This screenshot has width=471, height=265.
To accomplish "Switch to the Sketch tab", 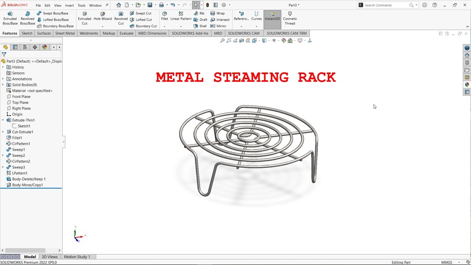I will 27,33.
